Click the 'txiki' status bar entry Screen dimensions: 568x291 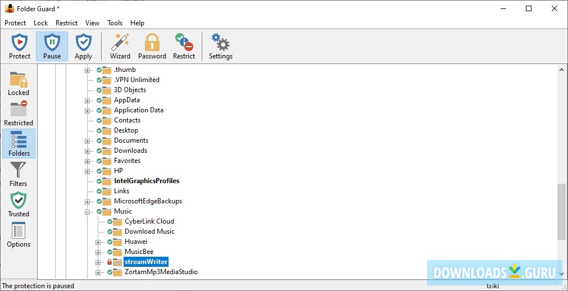492,286
